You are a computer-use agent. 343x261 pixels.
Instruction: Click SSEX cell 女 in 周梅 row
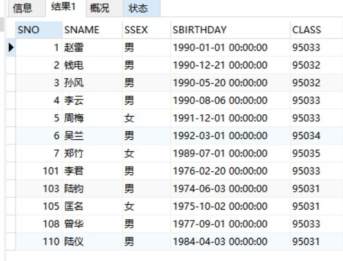146,118
